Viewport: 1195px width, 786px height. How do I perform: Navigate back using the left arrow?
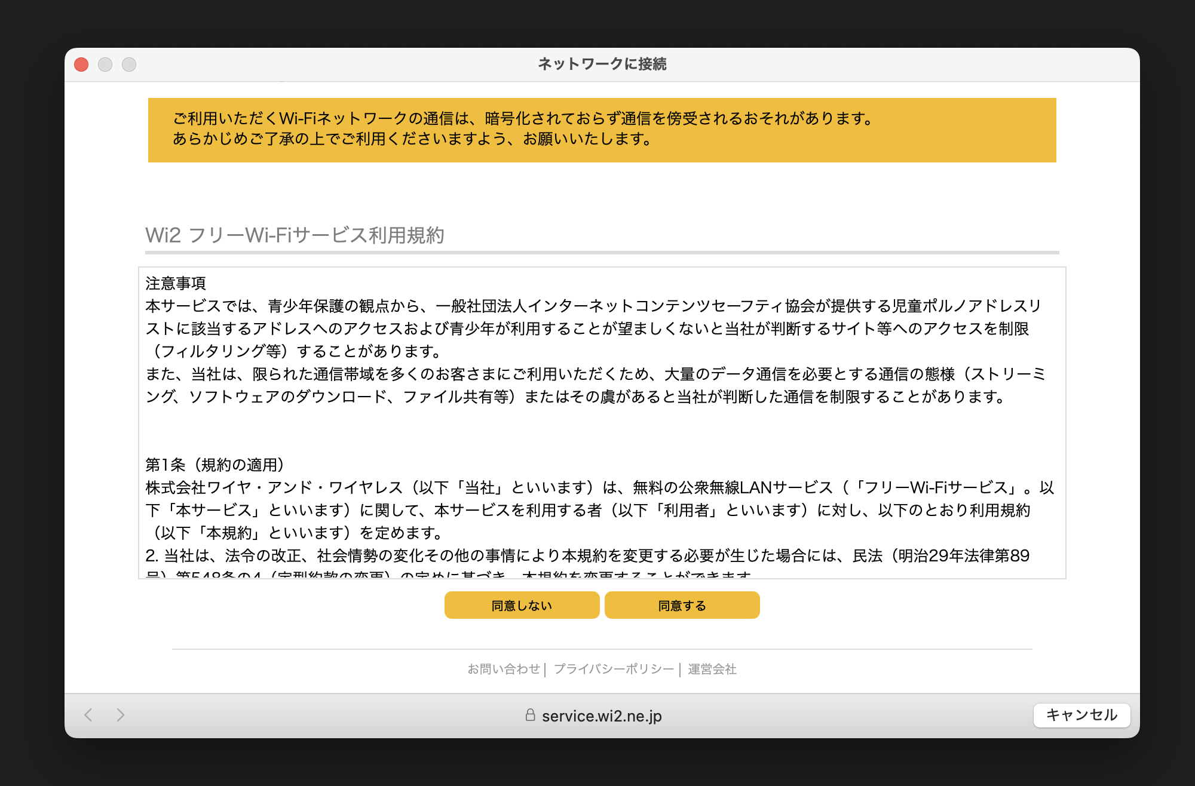[x=88, y=714]
